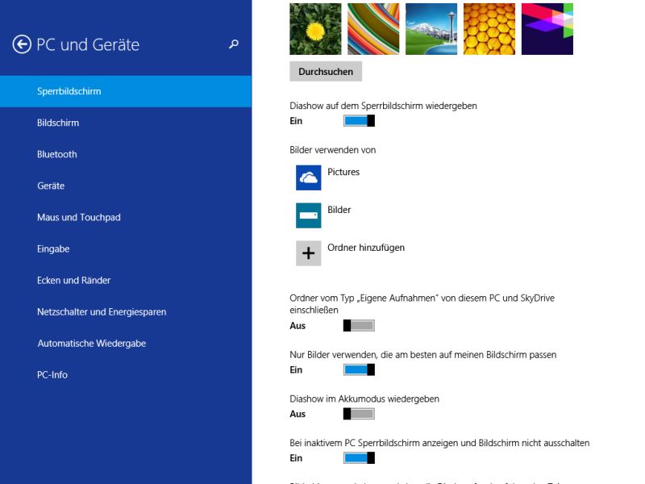The height and width of the screenshot is (484, 645).
Task: Click the PC und Geräte heading
Action: point(88,44)
